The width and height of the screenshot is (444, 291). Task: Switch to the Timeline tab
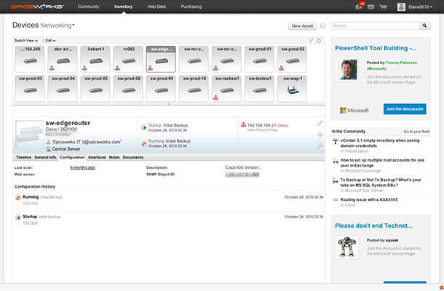[23, 157]
